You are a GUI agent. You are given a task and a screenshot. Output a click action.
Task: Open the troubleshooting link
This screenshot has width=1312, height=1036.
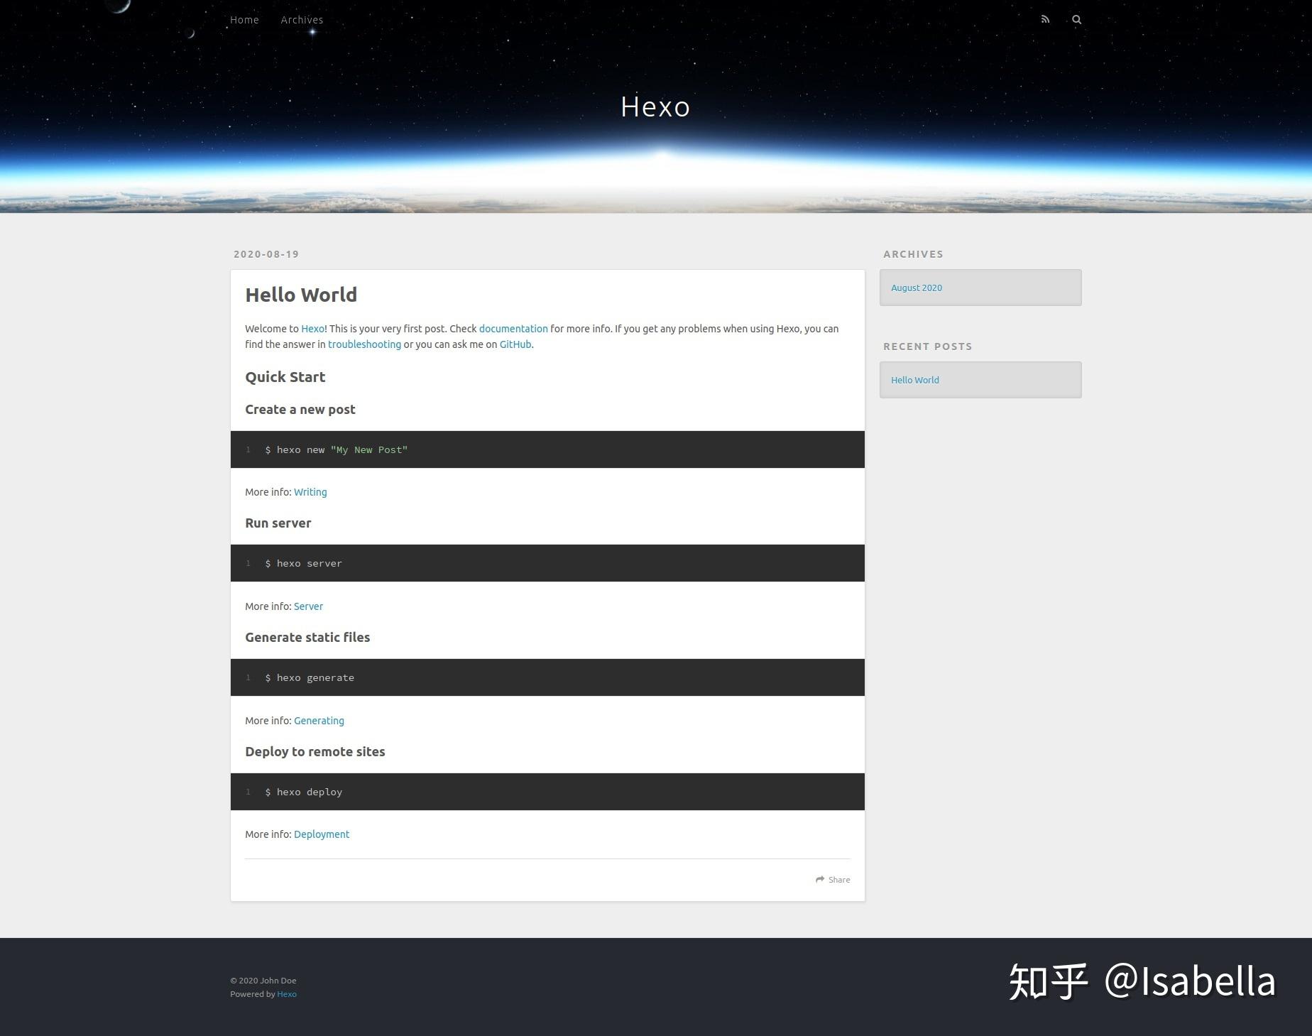point(364,344)
